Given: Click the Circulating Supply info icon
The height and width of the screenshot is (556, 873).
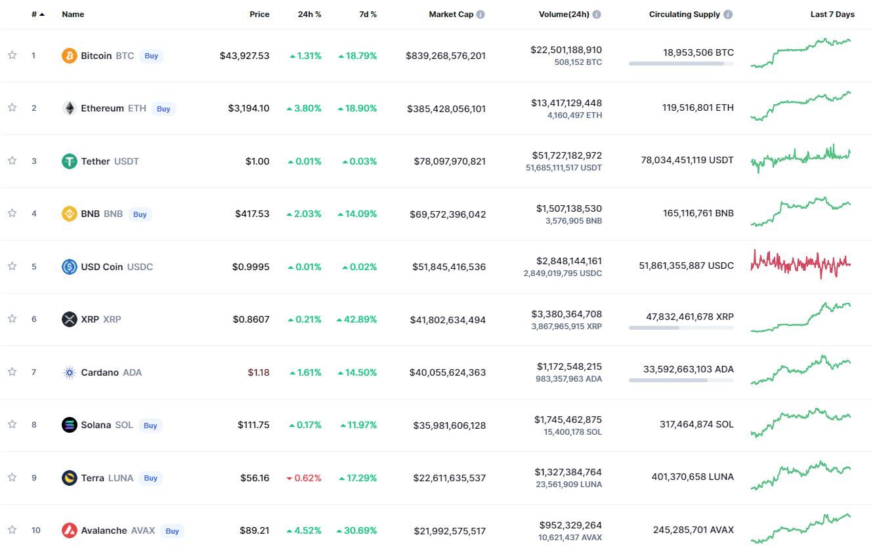Looking at the screenshot, I should point(728,14).
